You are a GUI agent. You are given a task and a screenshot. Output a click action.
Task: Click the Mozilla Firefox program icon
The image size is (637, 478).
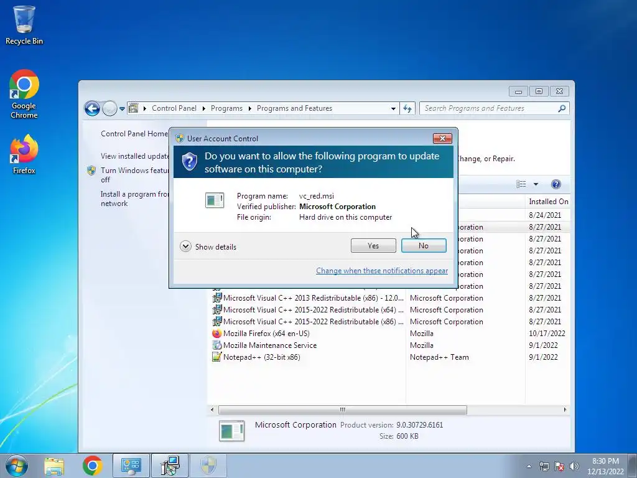[x=217, y=334]
